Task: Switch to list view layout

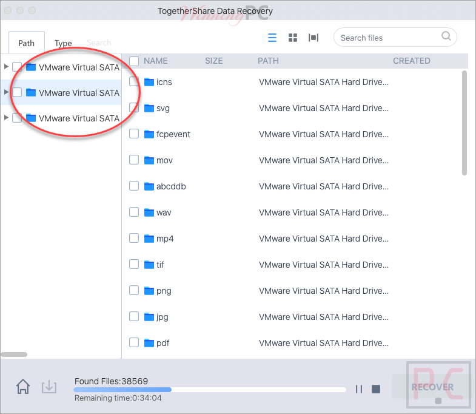Action: [272, 38]
